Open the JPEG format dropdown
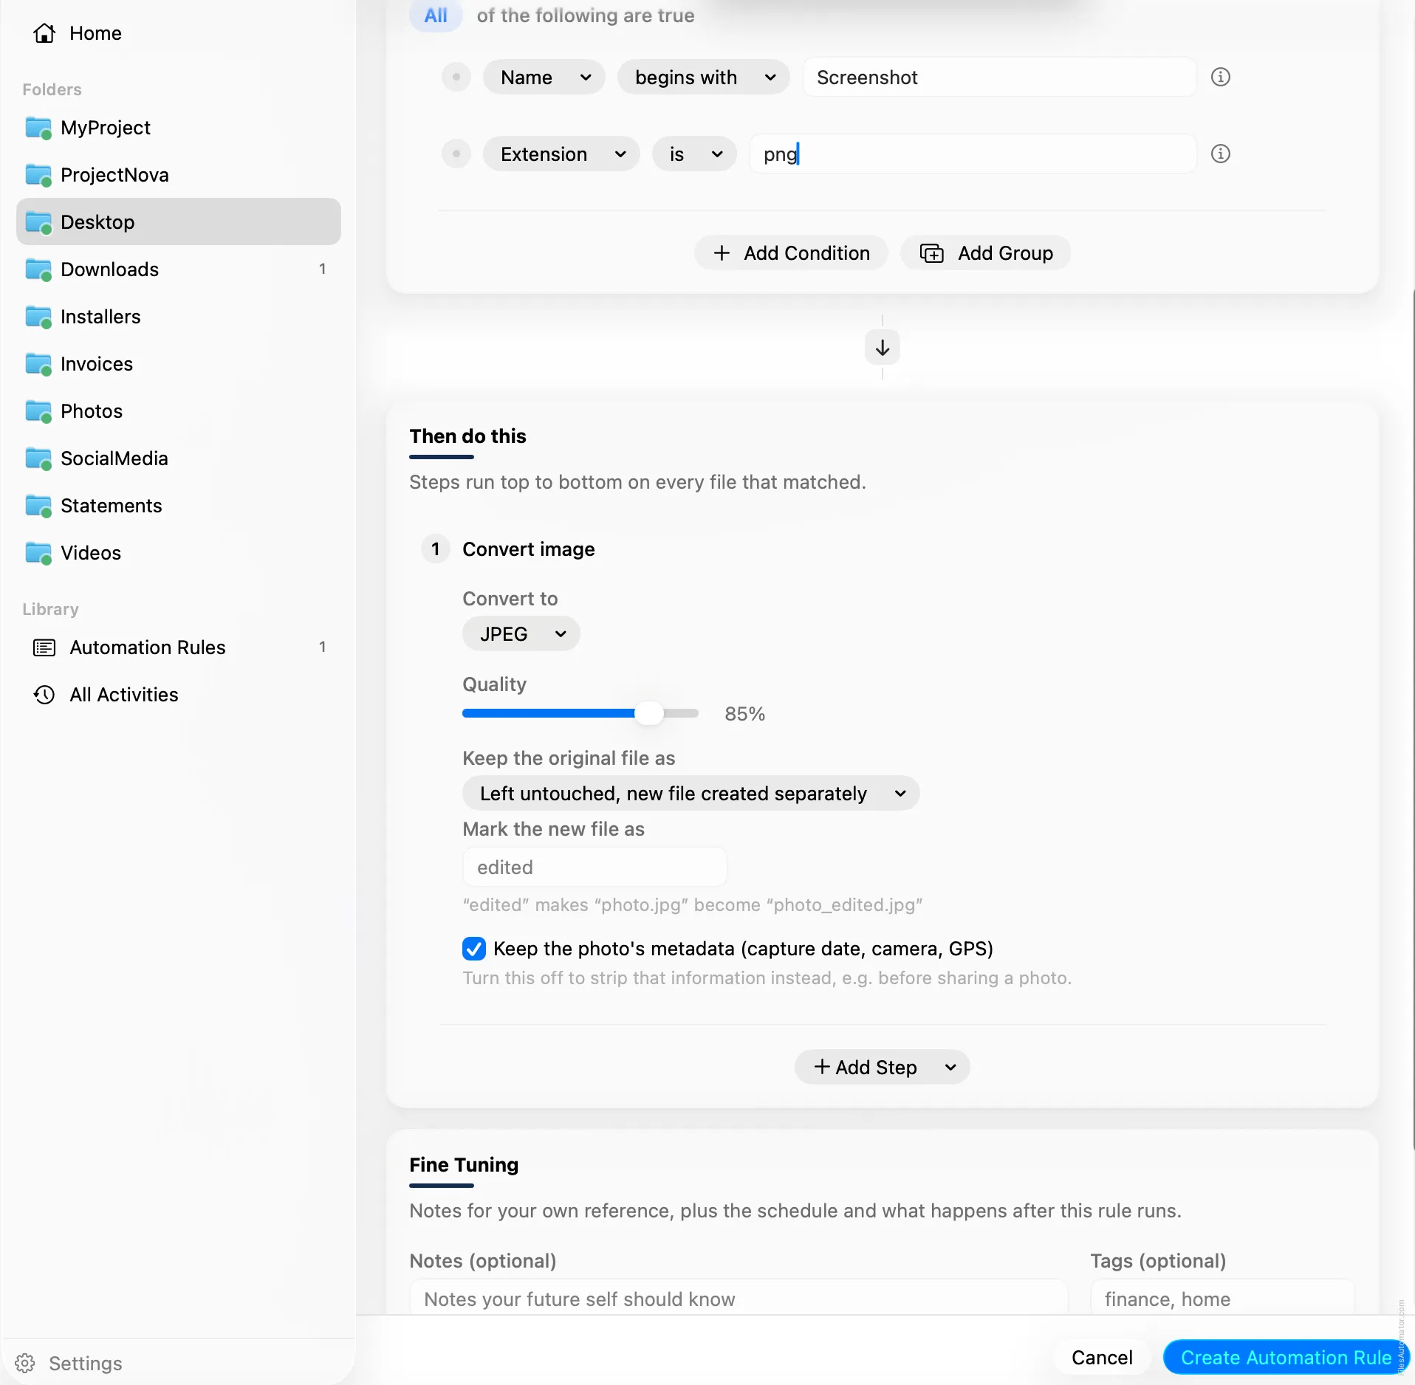 pos(521,634)
